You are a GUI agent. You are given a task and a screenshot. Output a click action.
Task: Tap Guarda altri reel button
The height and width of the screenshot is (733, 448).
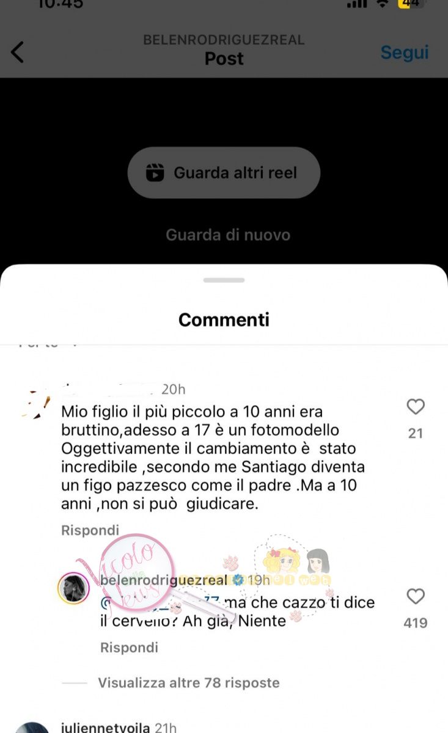224,172
